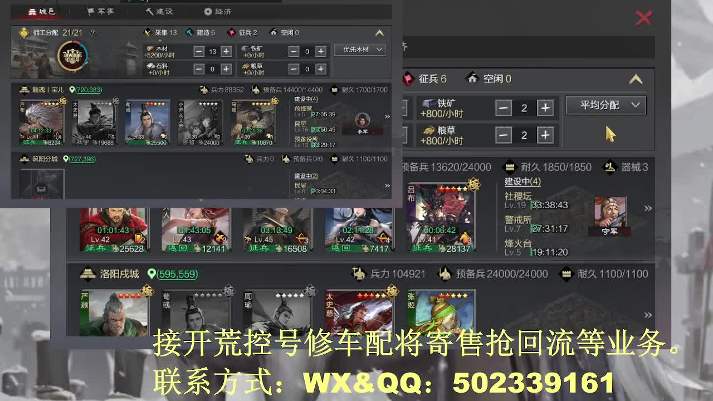Open the 军事 tab
The width and height of the screenshot is (713, 401).
pos(101,11)
